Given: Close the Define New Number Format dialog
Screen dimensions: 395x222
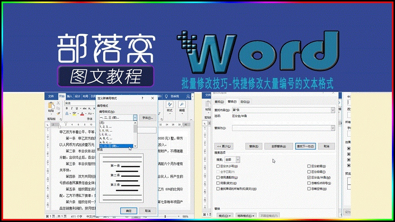Looking at the screenshot, I should pos(152,98).
